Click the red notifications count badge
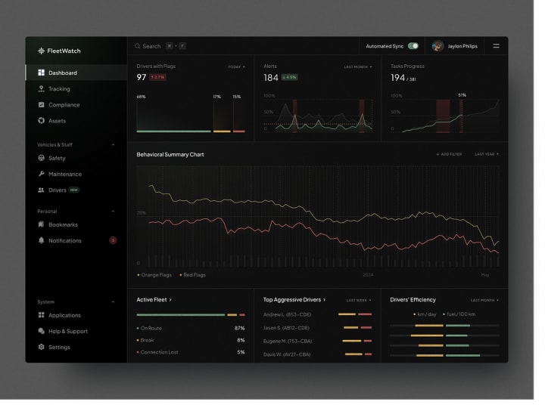545x408 pixels. click(113, 241)
